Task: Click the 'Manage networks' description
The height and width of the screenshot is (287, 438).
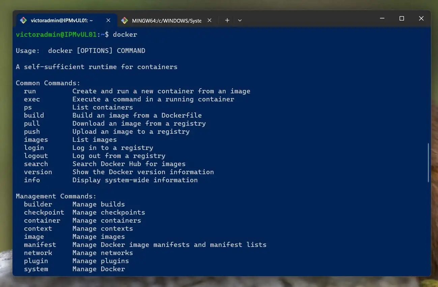Action: tap(103, 253)
